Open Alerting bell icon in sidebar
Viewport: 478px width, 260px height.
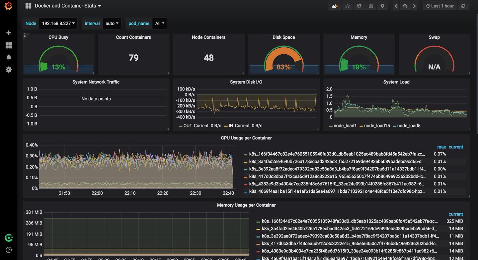(x=9, y=57)
